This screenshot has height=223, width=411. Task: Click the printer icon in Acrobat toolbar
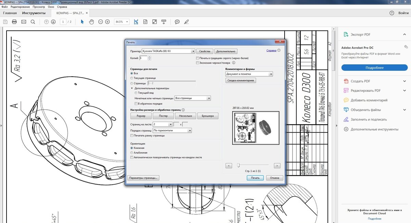[x=14, y=22]
